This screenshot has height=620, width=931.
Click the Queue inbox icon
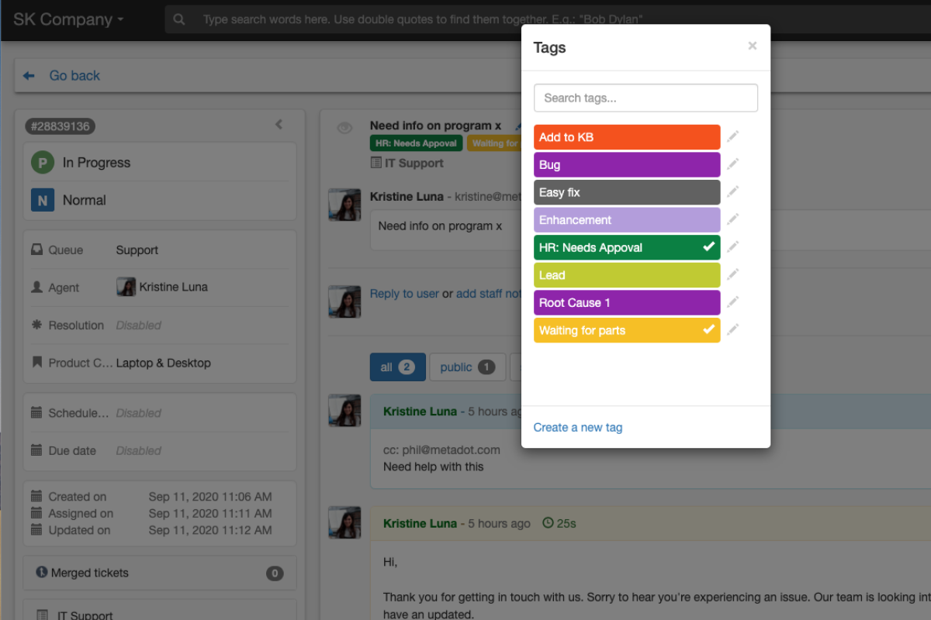[x=36, y=250]
